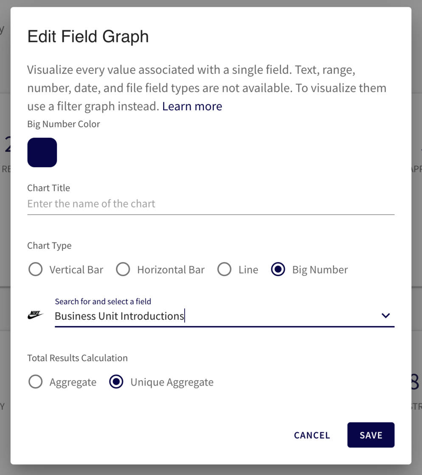
Task: Select the Unique Aggregate calculation option
Action: coord(116,382)
